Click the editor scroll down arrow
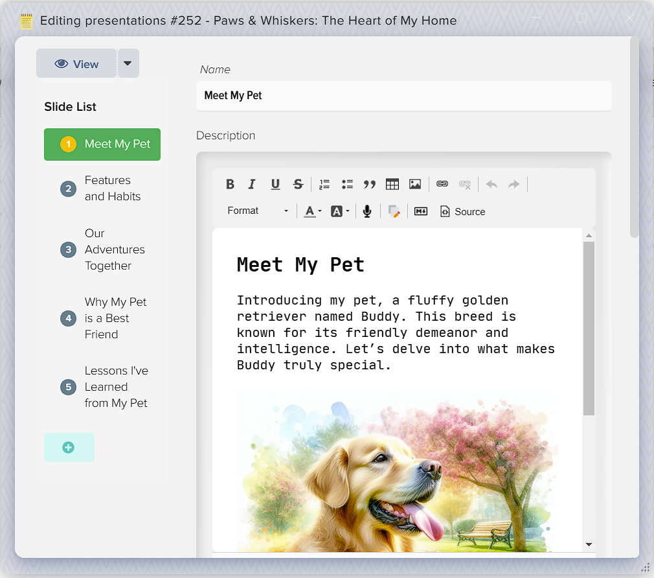The width and height of the screenshot is (654, 578). (x=589, y=544)
